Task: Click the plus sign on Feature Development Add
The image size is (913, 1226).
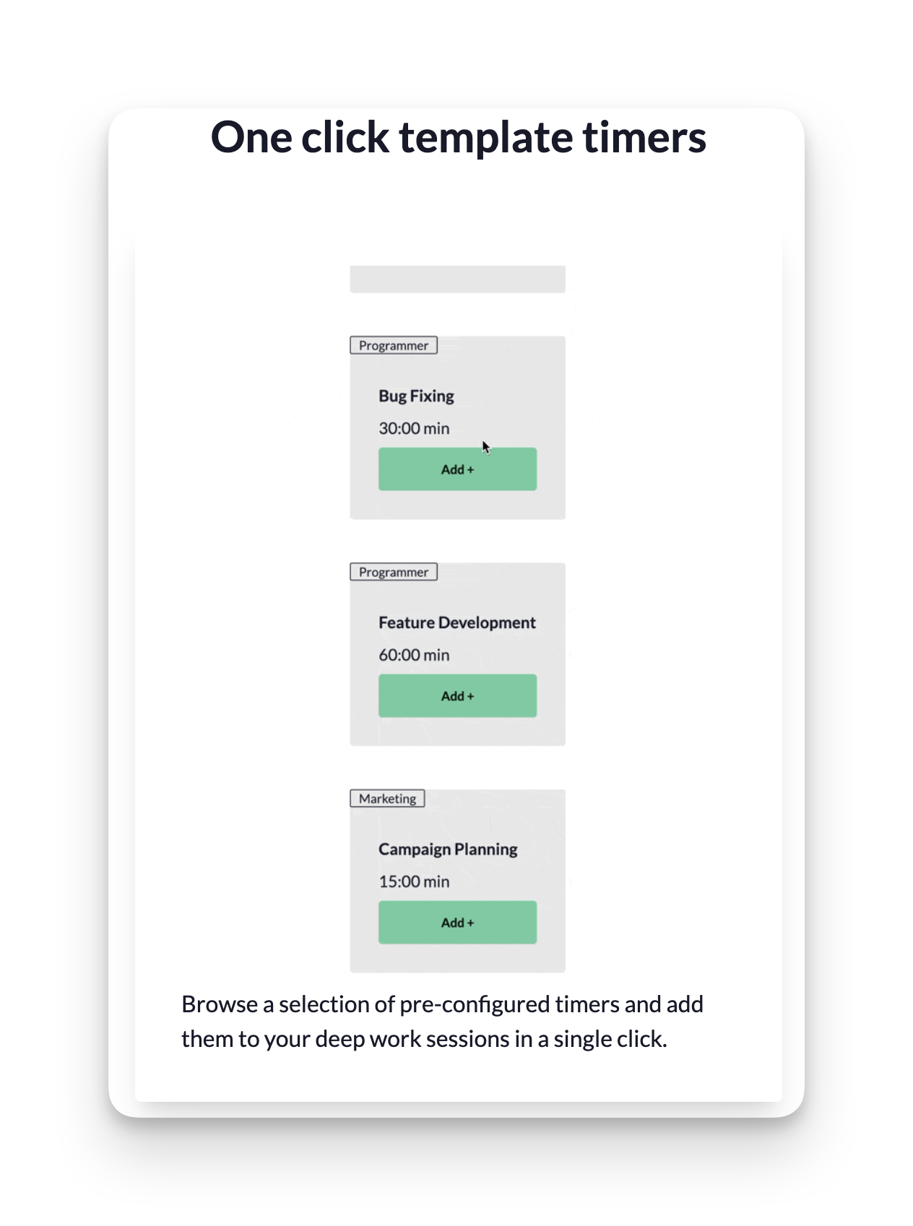Action: [471, 697]
